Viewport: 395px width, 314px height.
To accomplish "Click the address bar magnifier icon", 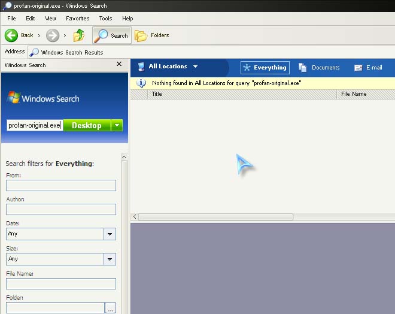I will click(x=34, y=53).
